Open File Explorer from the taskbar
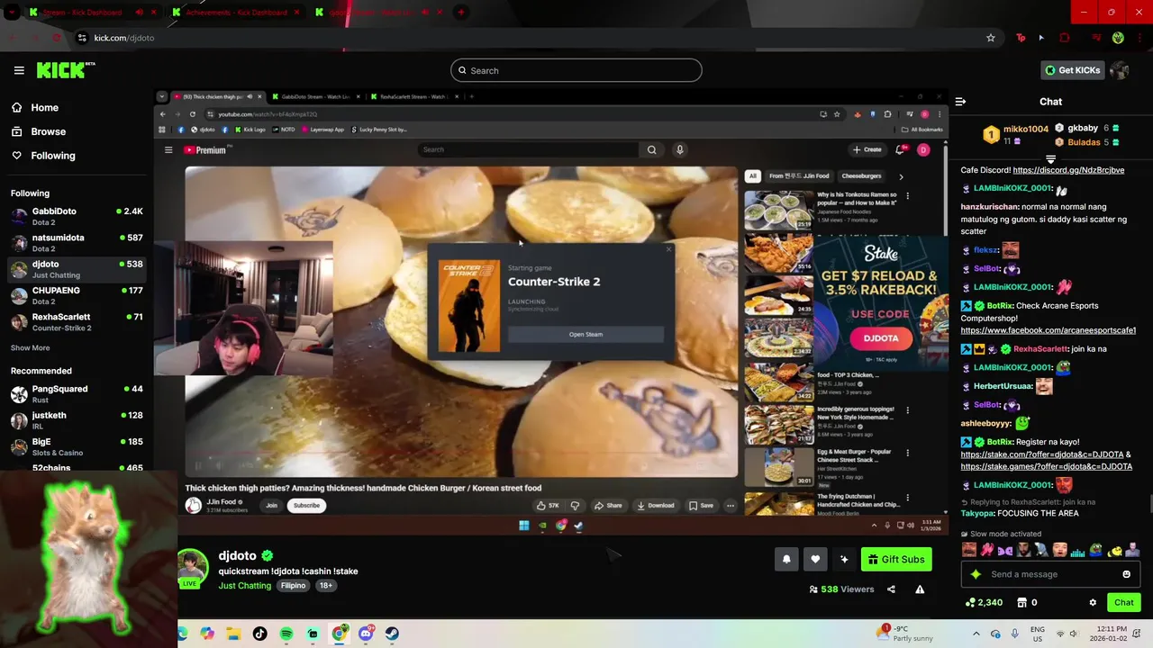Image resolution: width=1153 pixels, height=648 pixels. pos(233,634)
